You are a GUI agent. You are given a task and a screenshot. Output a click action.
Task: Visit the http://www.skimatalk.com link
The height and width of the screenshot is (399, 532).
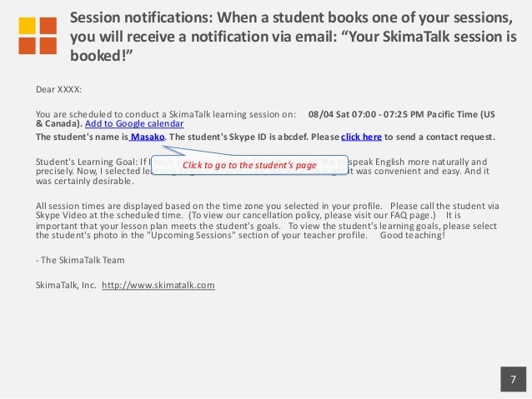tap(158, 285)
